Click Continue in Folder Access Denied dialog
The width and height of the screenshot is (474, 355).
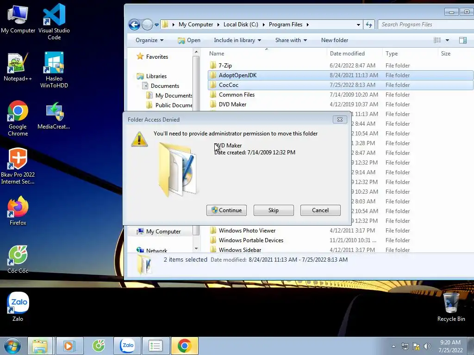coord(226,210)
